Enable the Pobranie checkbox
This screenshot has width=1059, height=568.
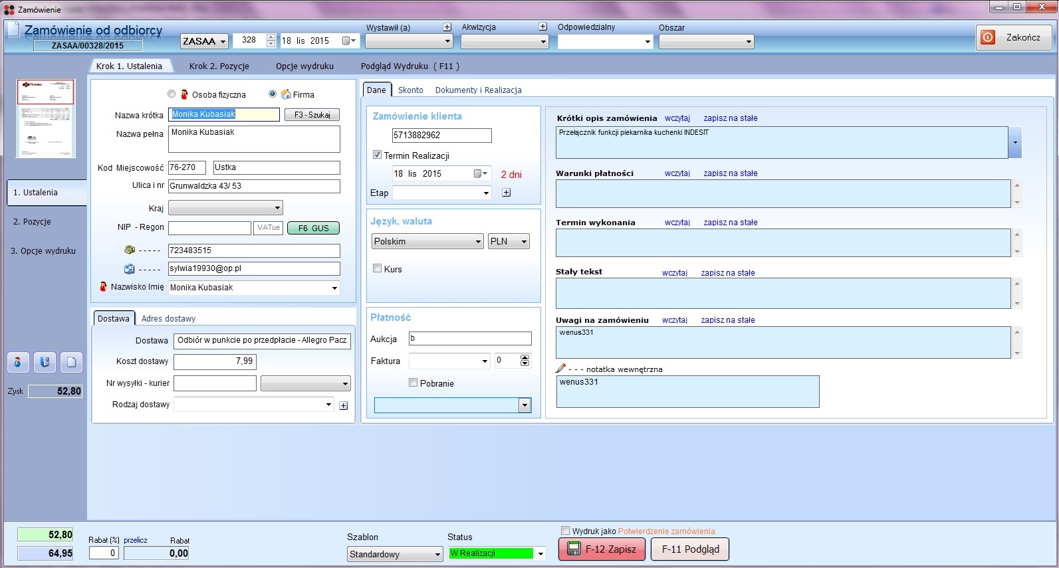(x=413, y=383)
